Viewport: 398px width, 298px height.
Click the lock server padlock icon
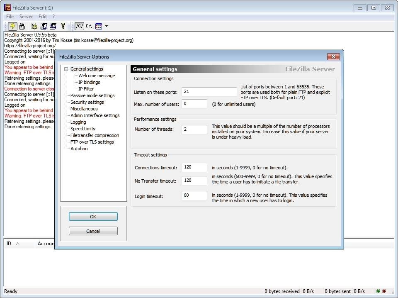point(22,26)
